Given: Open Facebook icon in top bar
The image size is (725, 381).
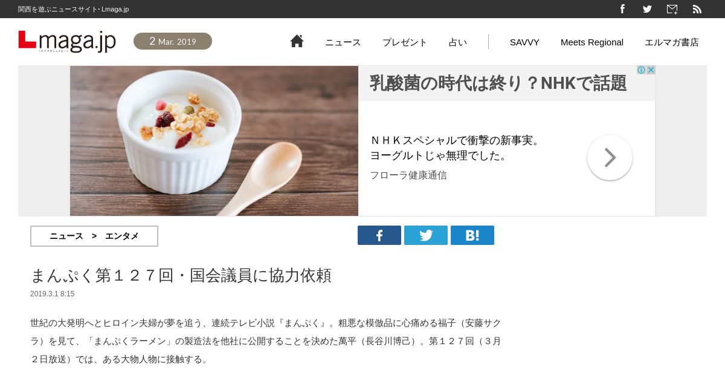Looking at the screenshot, I should click(x=622, y=9).
